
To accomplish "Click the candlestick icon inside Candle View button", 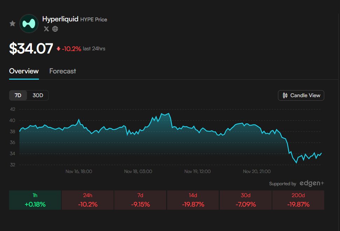I will 286,95.
